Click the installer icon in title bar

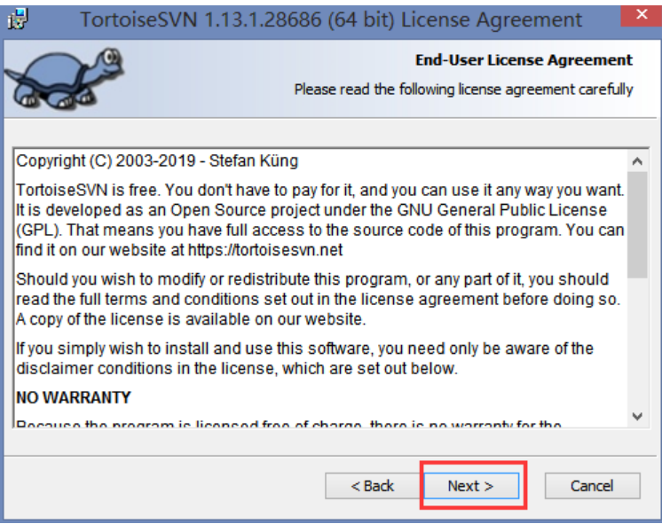click(18, 20)
